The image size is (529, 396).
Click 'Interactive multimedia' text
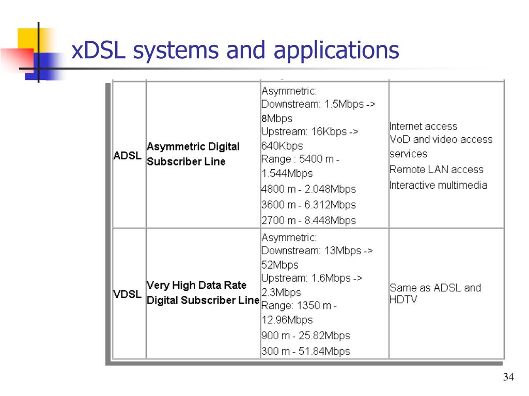[x=438, y=185]
